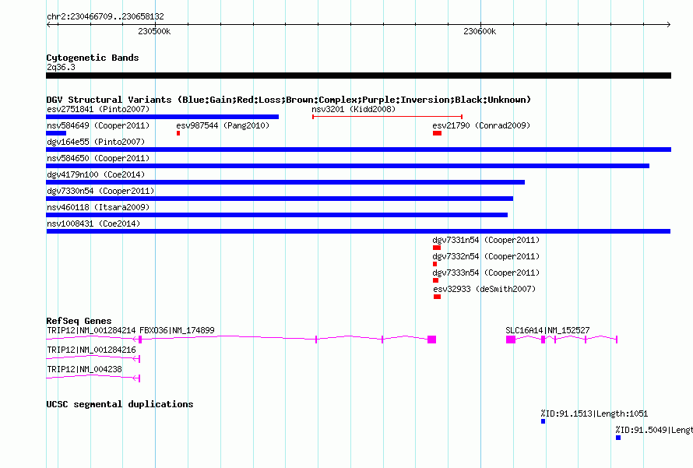Click the nsv584650 (Cooper2011) label

pyautogui.click(x=98, y=158)
